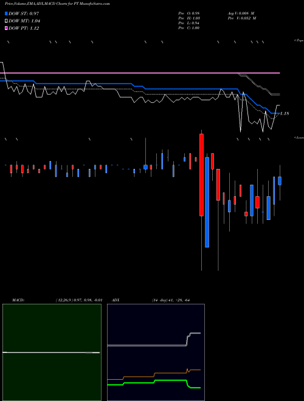Click ADX values '(14 day) 41, +28, -64'
Viewport: 304px width, 401px height.
point(170,300)
